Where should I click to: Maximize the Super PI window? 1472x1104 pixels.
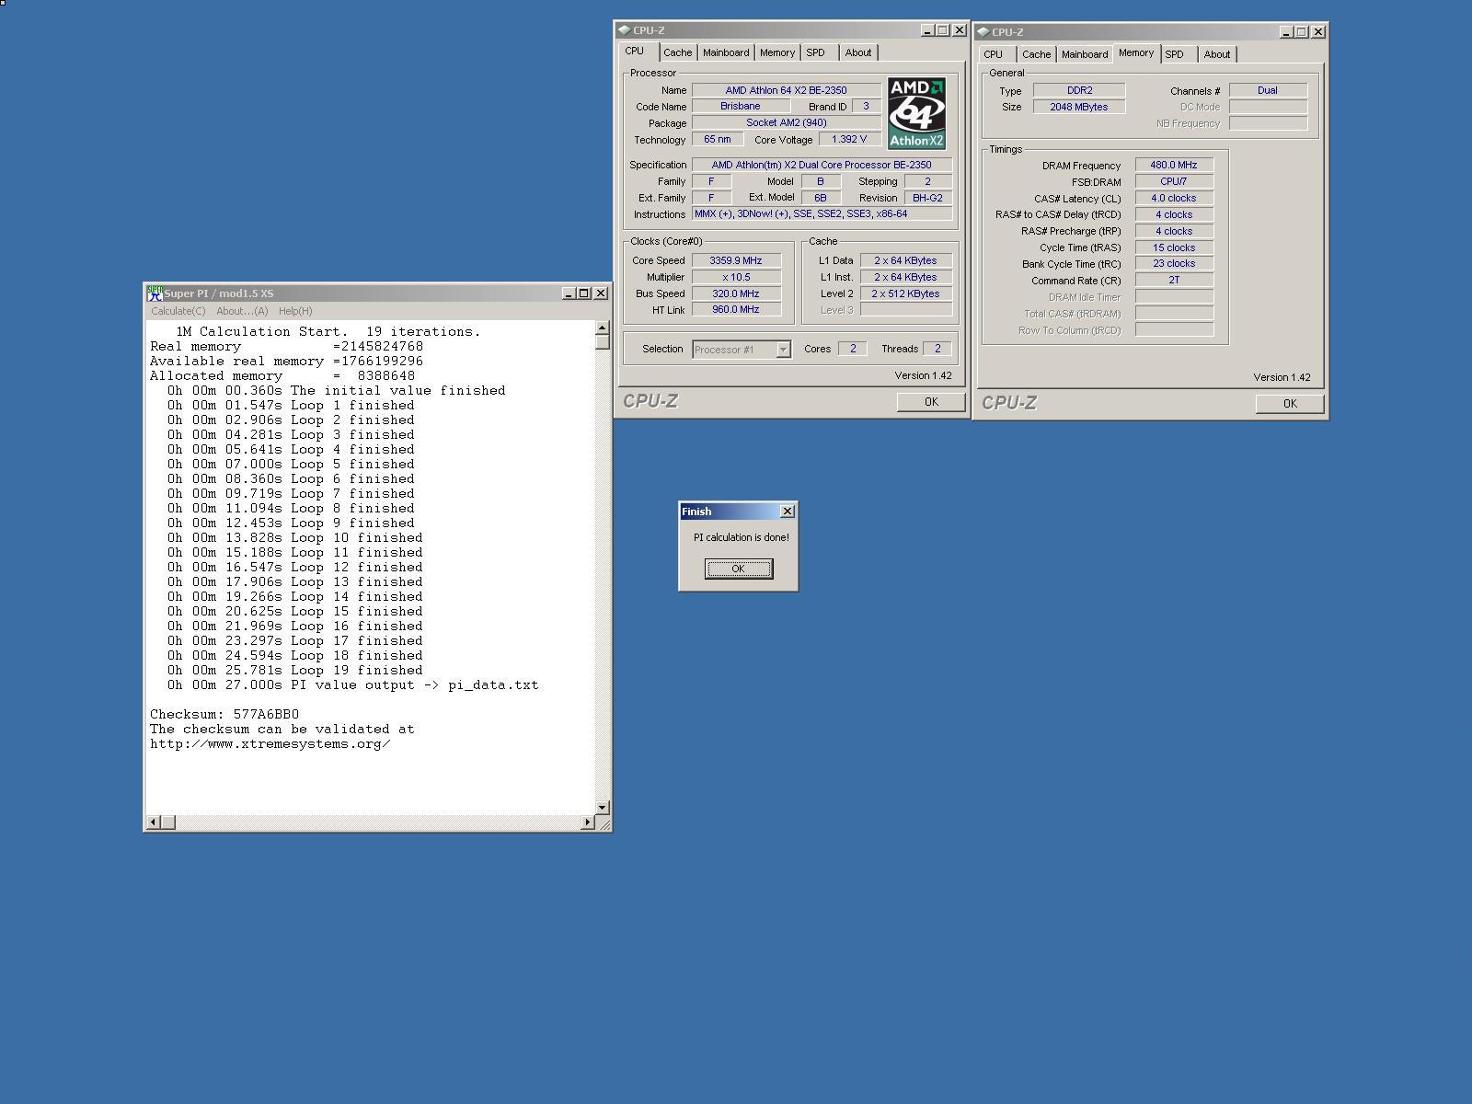point(584,293)
